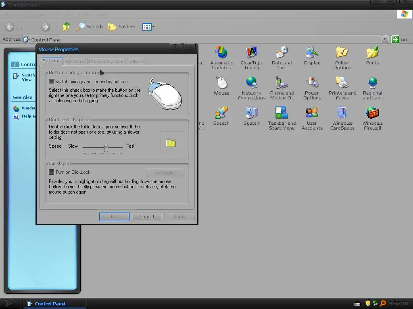Open the Display settings icon
Viewport: 413px width, 309px height.
click(x=312, y=56)
